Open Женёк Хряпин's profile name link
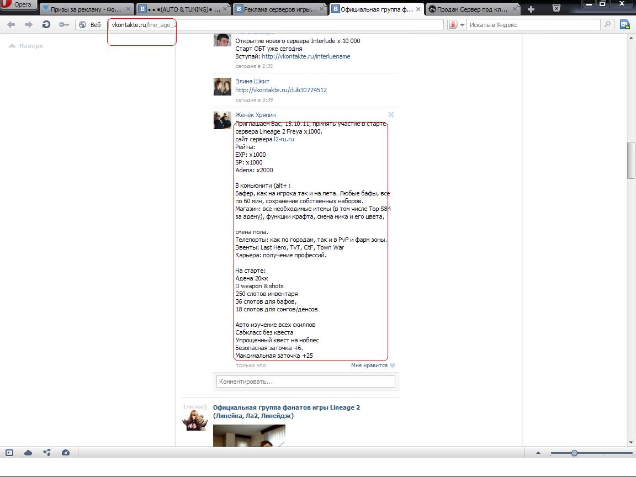The height and width of the screenshot is (477, 636). point(256,115)
